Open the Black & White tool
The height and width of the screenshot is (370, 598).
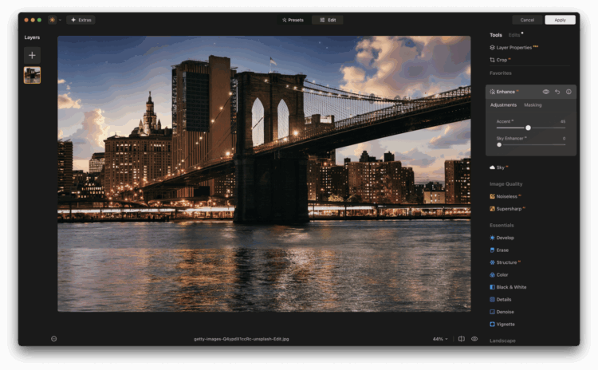[510, 287]
